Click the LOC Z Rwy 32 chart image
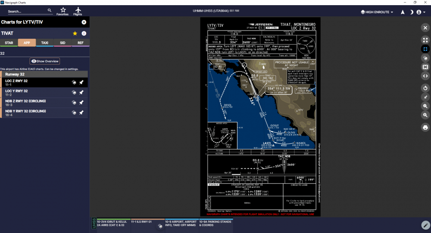 click(x=260, y=117)
